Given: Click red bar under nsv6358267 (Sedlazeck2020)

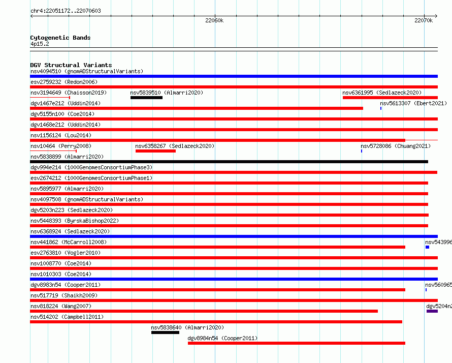Looking at the screenshot, I should (156, 151).
